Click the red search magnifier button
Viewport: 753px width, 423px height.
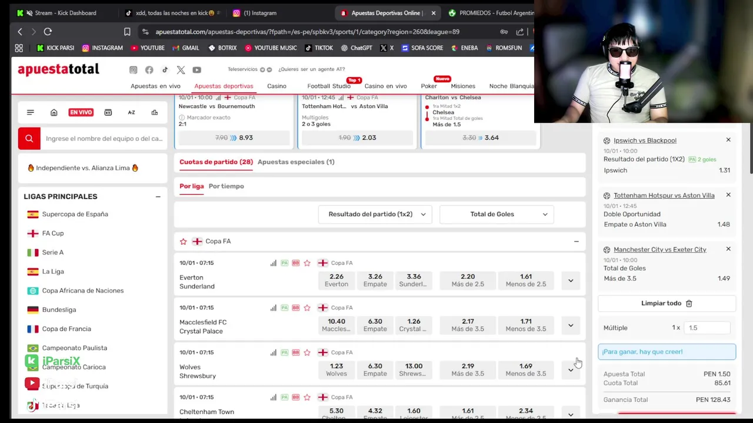pyautogui.click(x=29, y=139)
